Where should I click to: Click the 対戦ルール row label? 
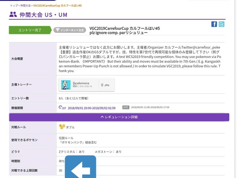click(x=18, y=127)
